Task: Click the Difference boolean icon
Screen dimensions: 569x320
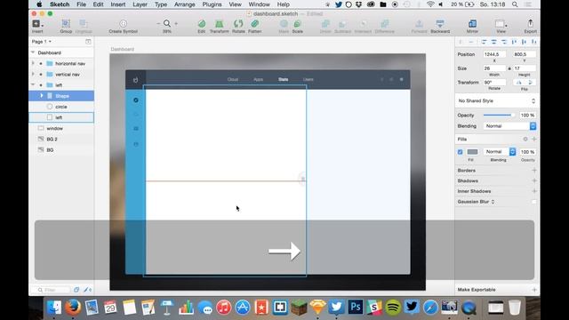Action: [384, 24]
